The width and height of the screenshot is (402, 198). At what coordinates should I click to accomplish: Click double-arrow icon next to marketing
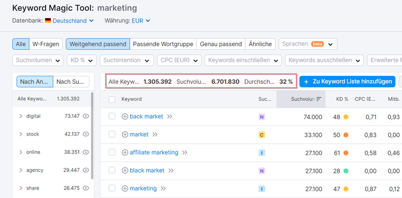click(163, 188)
